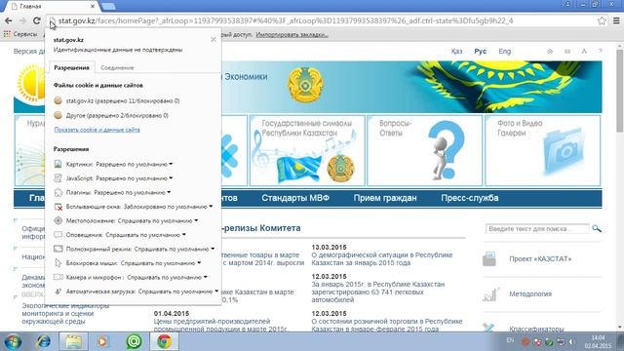Click the Chrome taskbar icon

coord(164,341)
